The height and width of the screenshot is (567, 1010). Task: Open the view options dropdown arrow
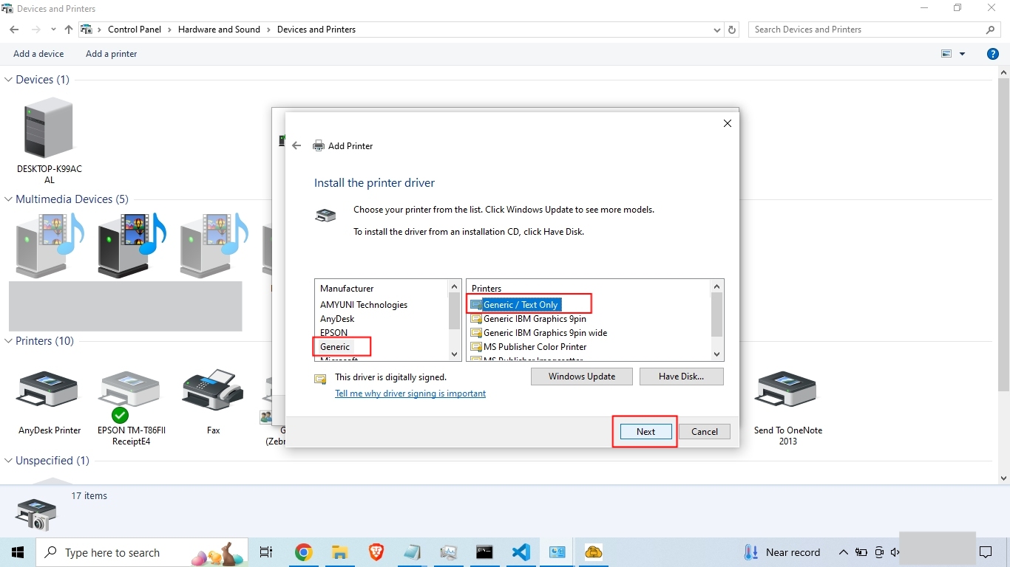962,54
